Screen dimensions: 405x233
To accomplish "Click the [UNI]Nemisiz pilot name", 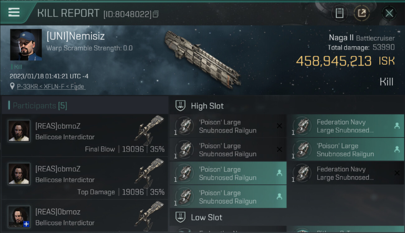I will point(75,36).
